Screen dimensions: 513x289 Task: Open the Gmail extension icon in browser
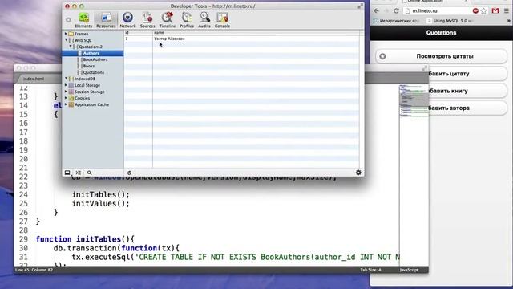click(x=495, y=10)
